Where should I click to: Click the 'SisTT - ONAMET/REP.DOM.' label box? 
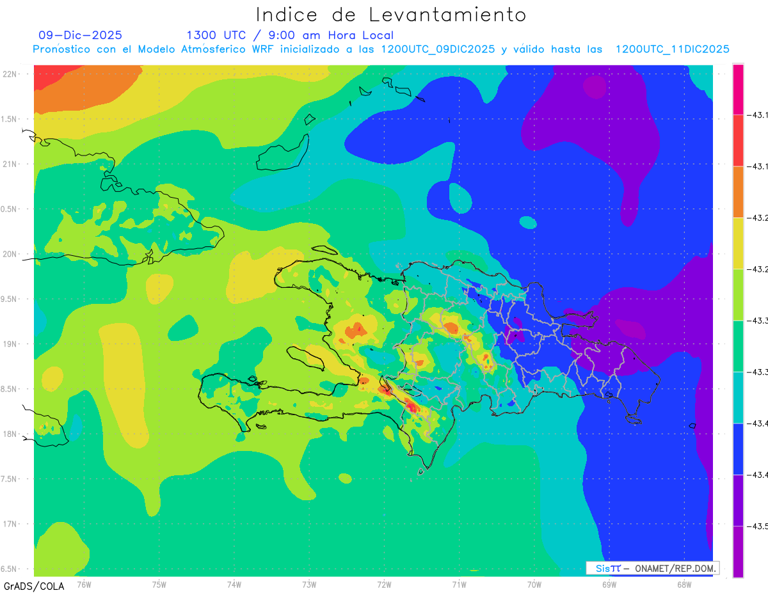[x=653, y=568]
